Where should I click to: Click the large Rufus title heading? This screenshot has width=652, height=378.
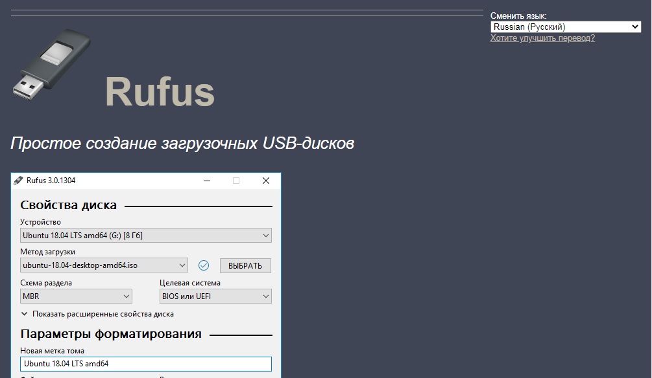160,92
